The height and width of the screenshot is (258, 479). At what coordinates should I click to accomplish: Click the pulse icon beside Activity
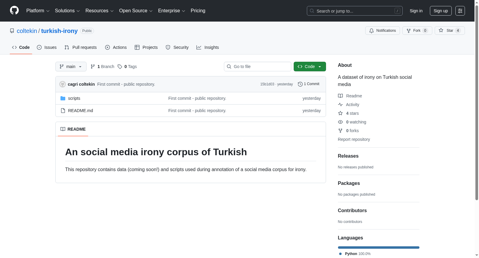point(340,105)
